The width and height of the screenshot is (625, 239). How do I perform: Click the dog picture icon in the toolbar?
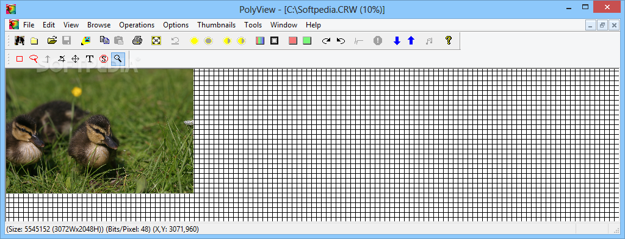20,40
